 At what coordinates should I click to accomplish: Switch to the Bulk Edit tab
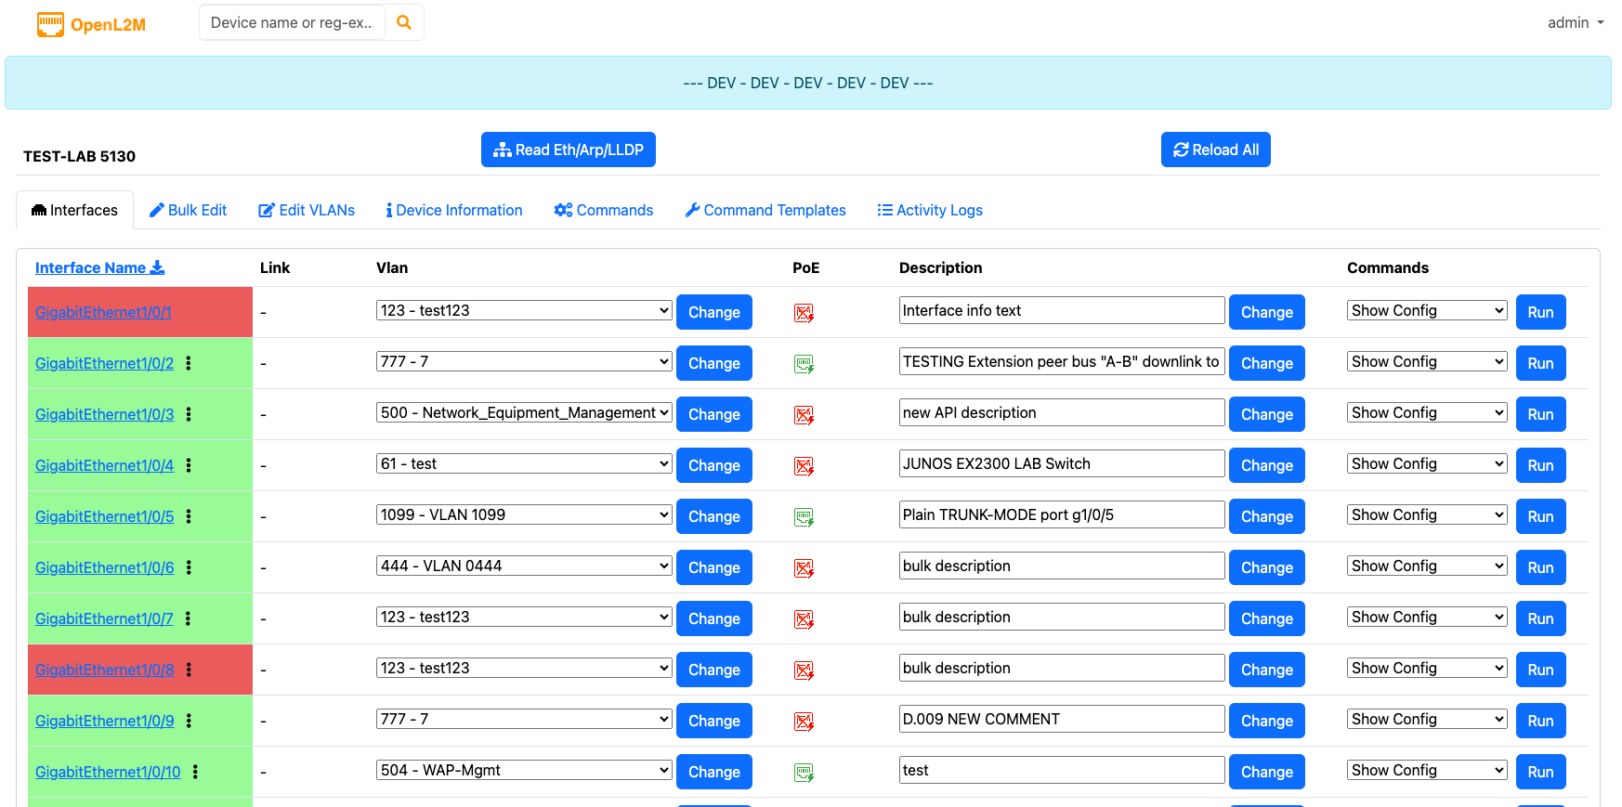pyautogui.click(x=189, y=210)
